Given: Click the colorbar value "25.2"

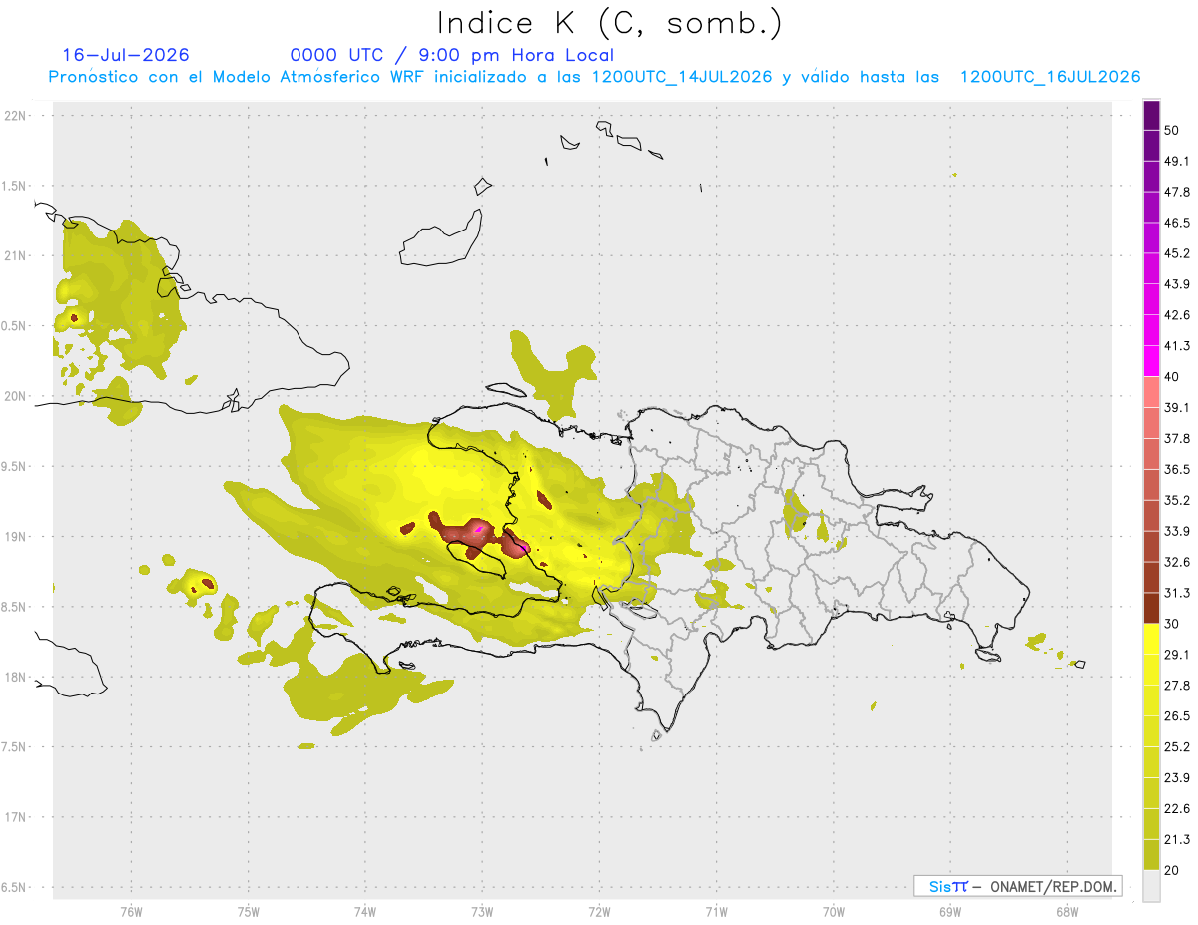Looking at the screenshot, I should pos(1177,746).
